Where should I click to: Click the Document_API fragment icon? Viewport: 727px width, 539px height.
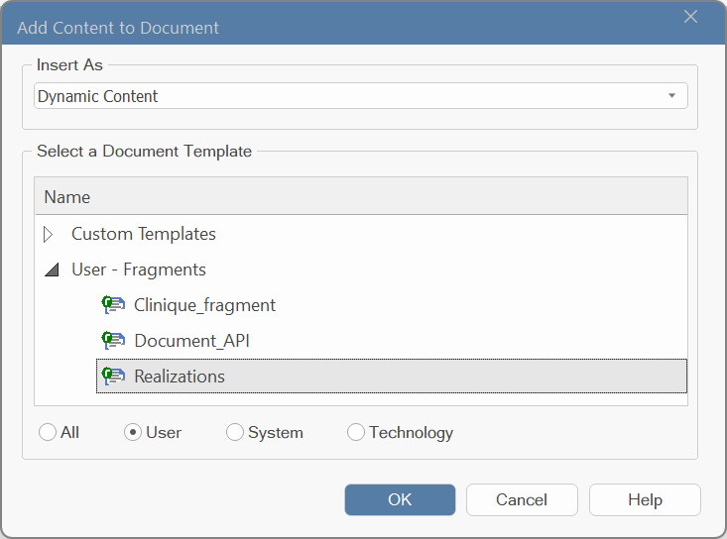point(113,341)
